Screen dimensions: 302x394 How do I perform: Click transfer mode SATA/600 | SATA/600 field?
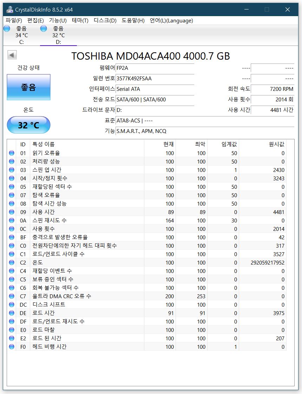tap(155, 100)
